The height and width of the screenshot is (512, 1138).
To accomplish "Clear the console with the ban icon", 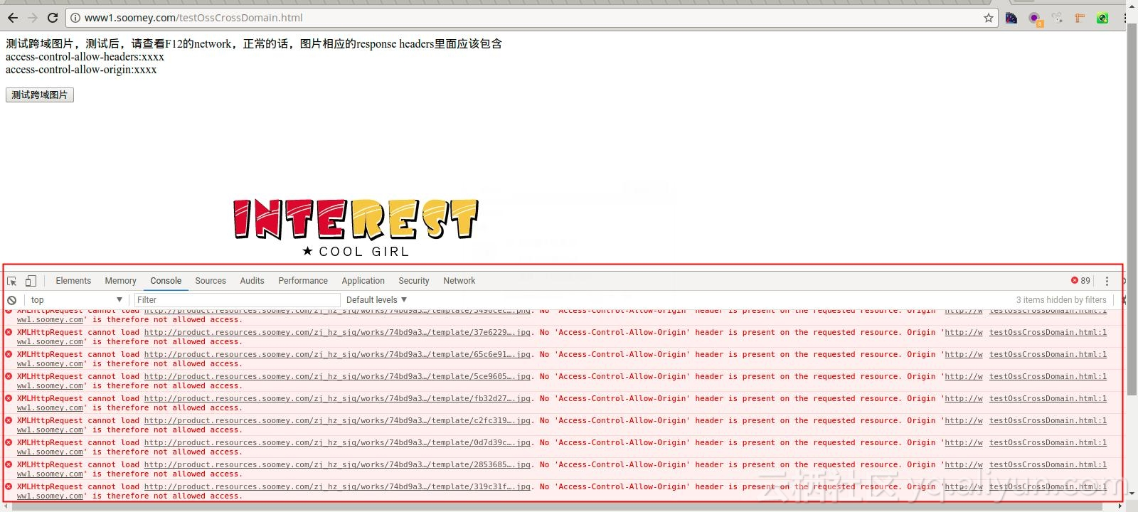I will click(12, 300).
